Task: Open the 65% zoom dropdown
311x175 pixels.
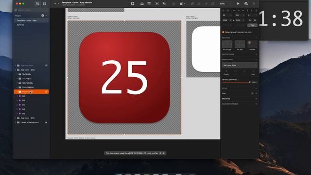Action: 225,3
